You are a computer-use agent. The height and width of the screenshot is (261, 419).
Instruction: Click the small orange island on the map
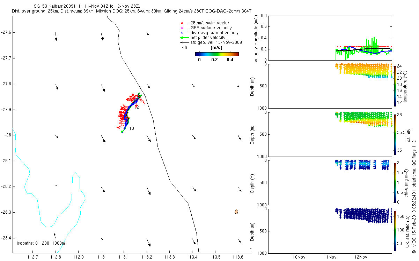pyautogui.click(x=237, y=212)
